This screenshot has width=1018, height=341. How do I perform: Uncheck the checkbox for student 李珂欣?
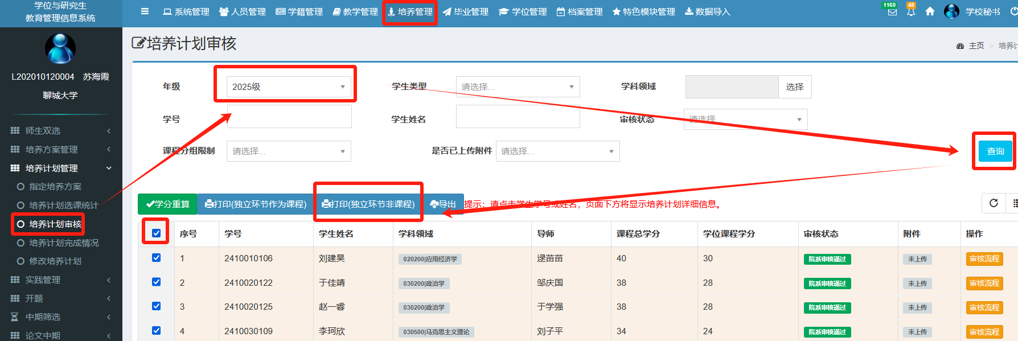(x=156, y=331)
